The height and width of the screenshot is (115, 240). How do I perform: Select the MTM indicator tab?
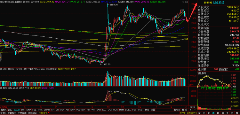click(x=122, y=110)
